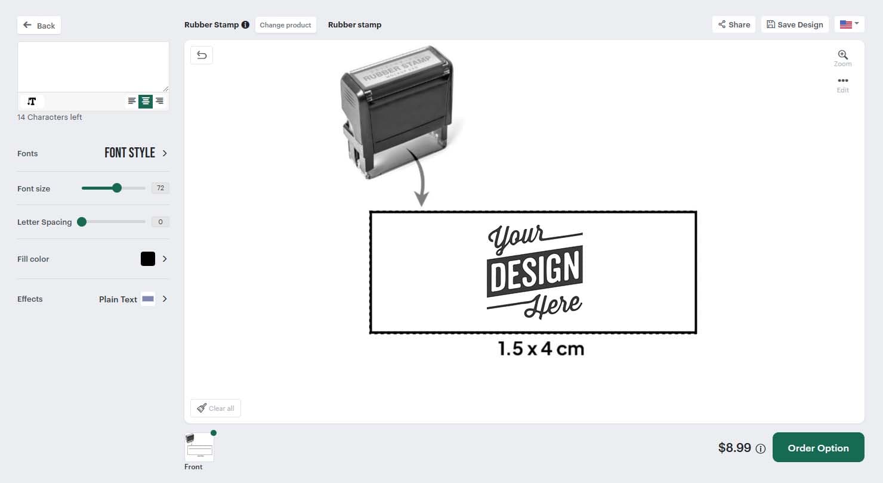Open the black Fill color swatch
The width and height of the screenshot is (883, 483).
[x=148, y=259]
